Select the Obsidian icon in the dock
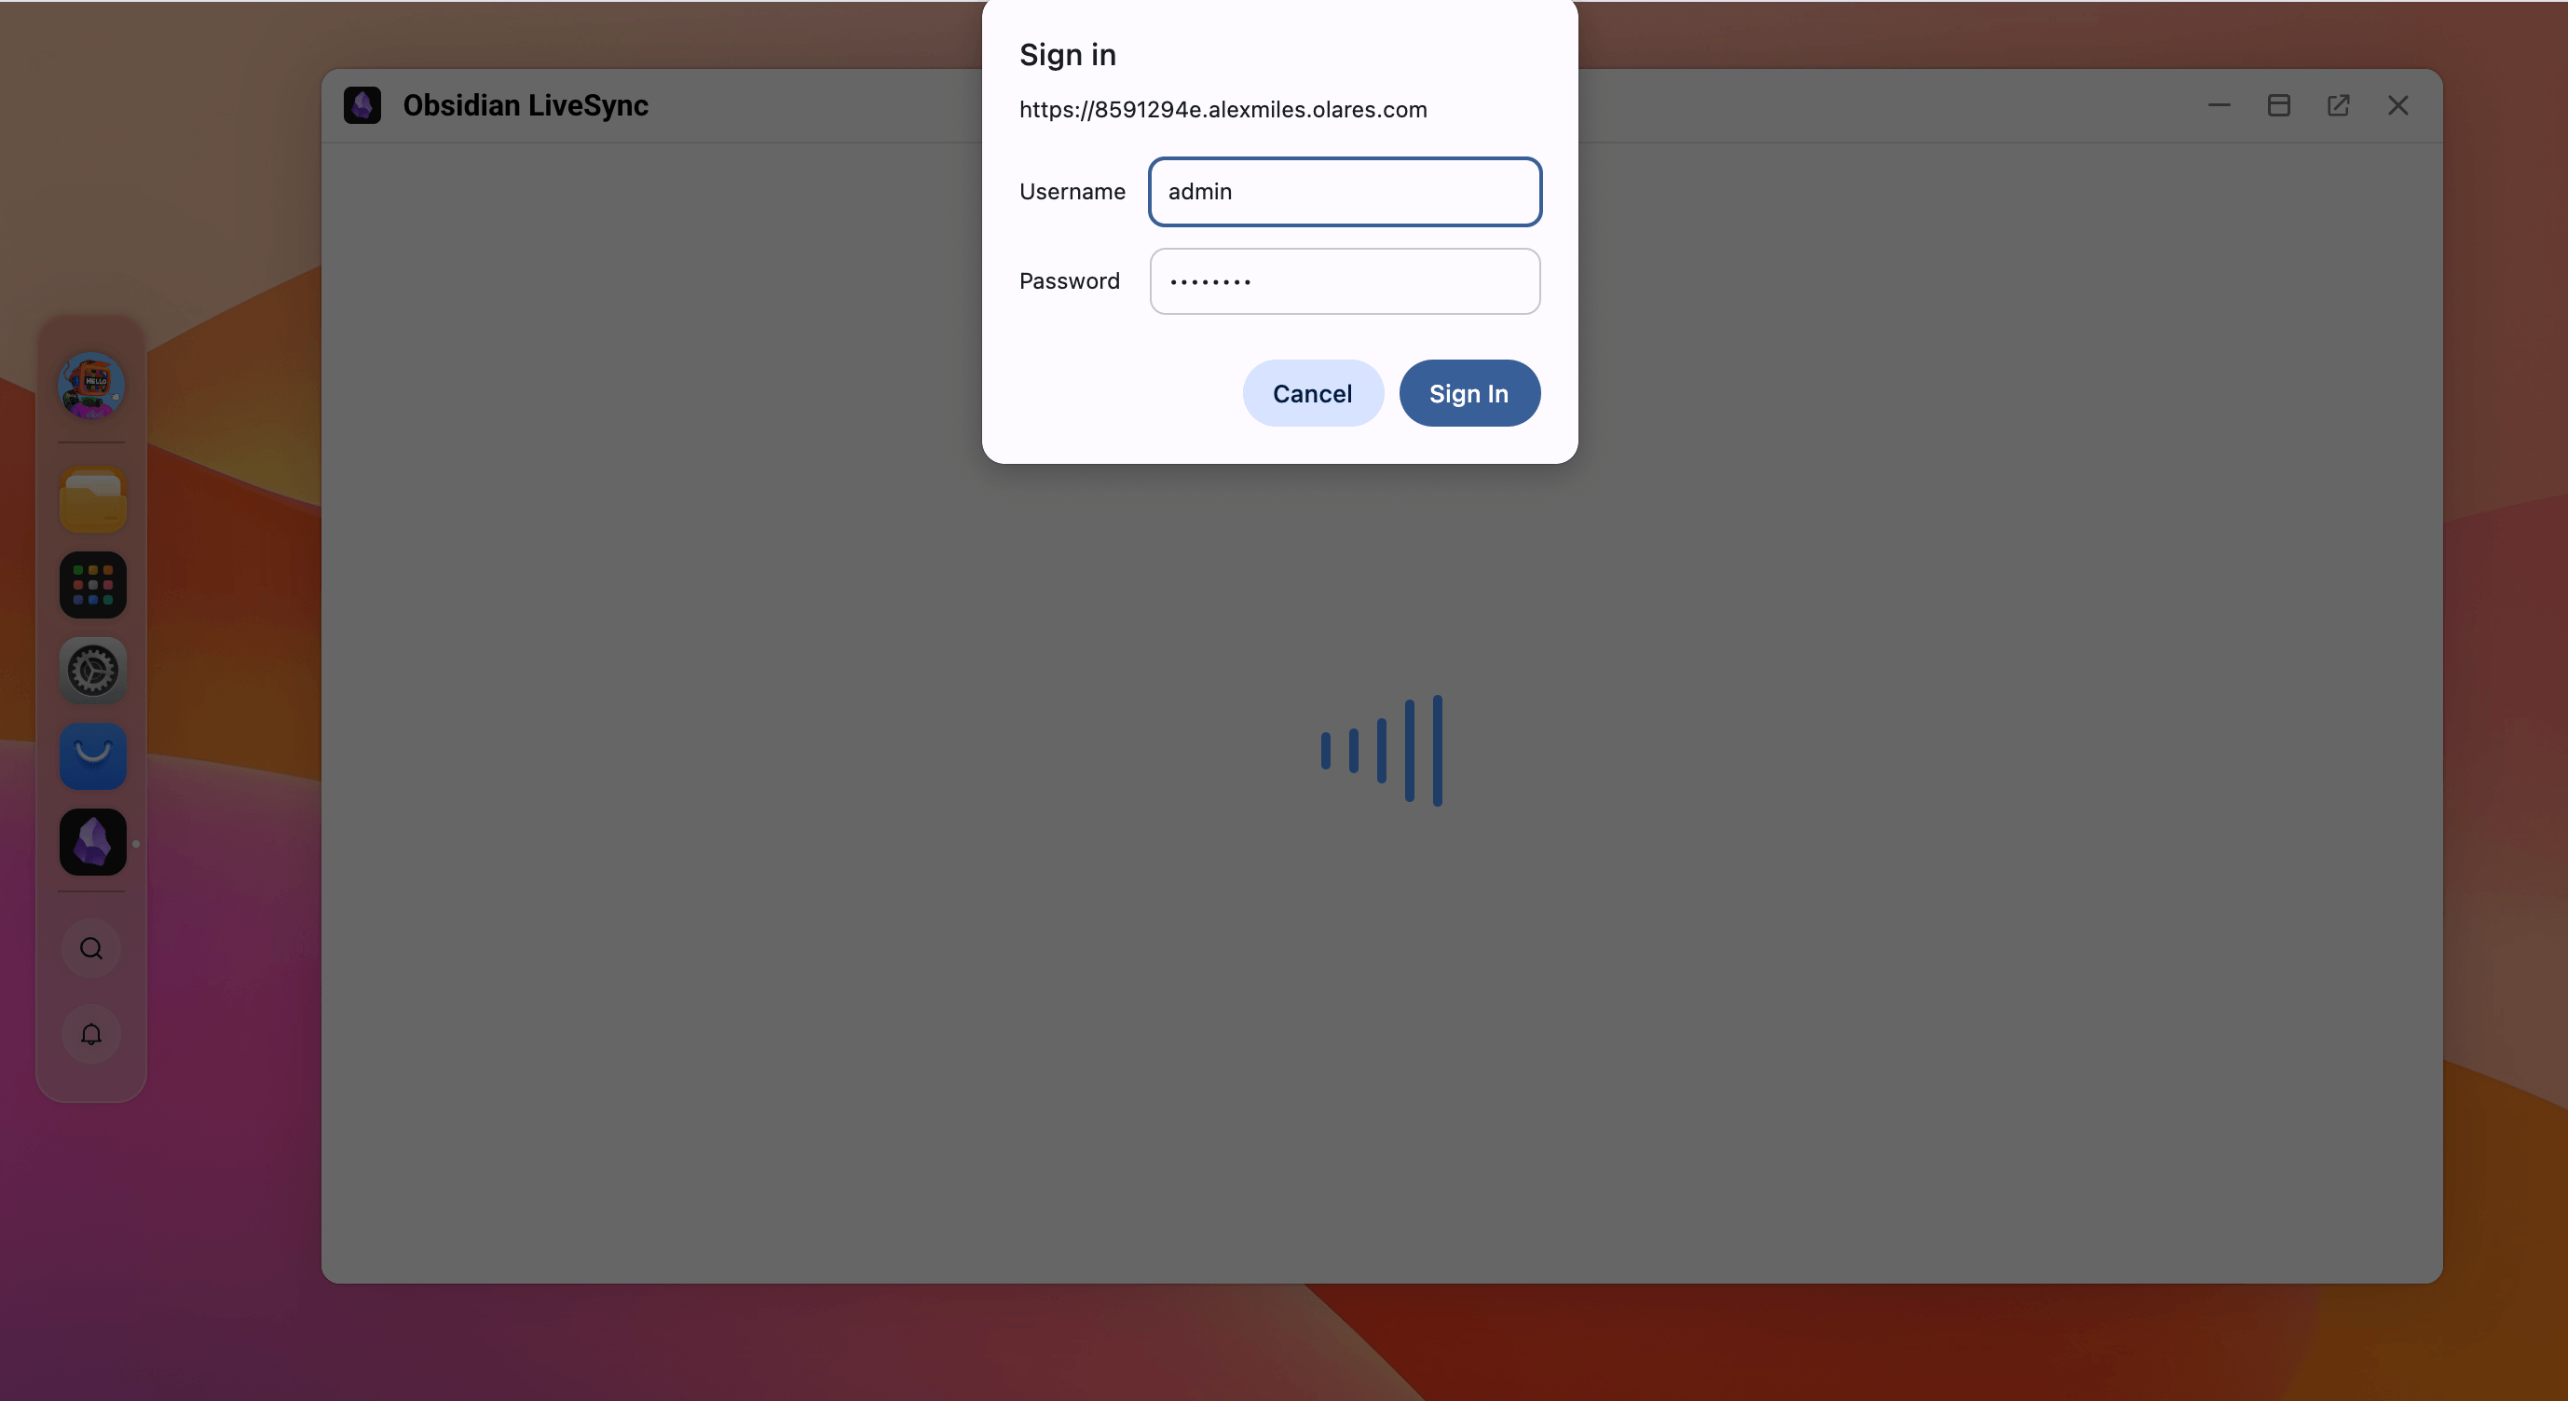Screen dimensions: 2568x1401 (x=92, y=842)
